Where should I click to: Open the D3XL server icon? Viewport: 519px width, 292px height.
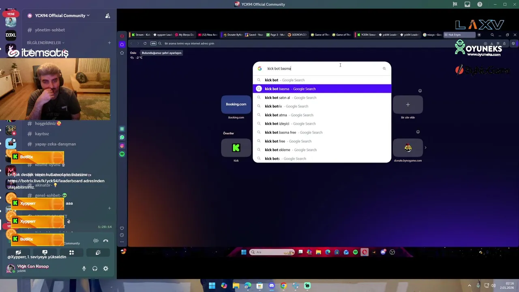pyautogui.click(x=11, y=35)
